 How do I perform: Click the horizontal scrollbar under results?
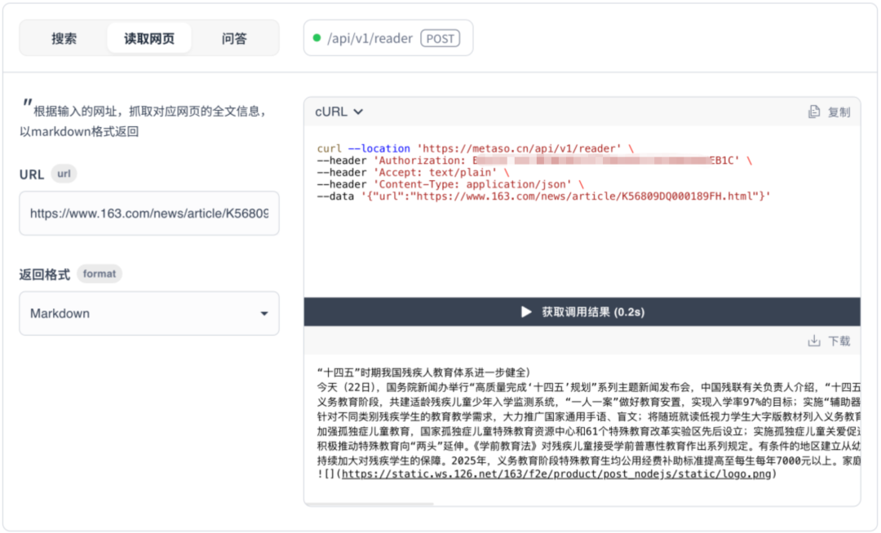pos(370,504)
